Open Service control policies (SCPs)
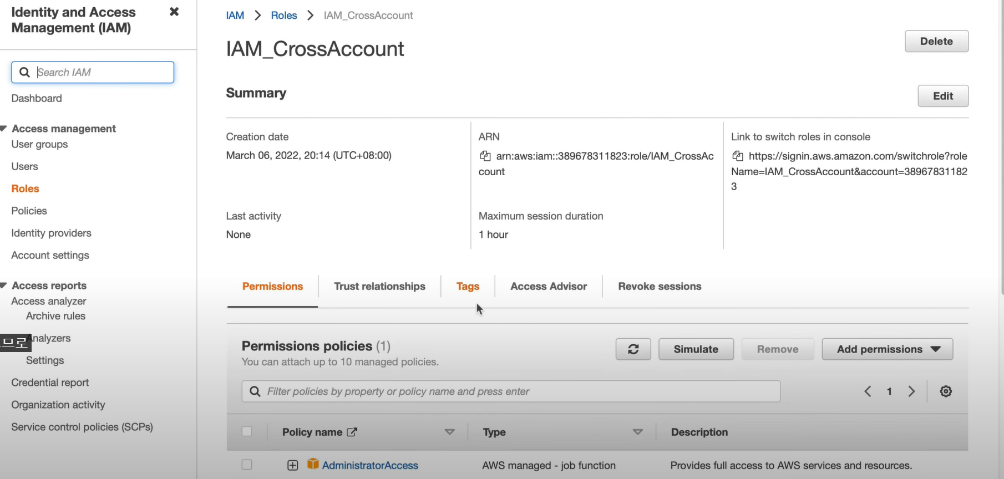This screenshot has height=479, width=1004. click(x=82, y=427)
